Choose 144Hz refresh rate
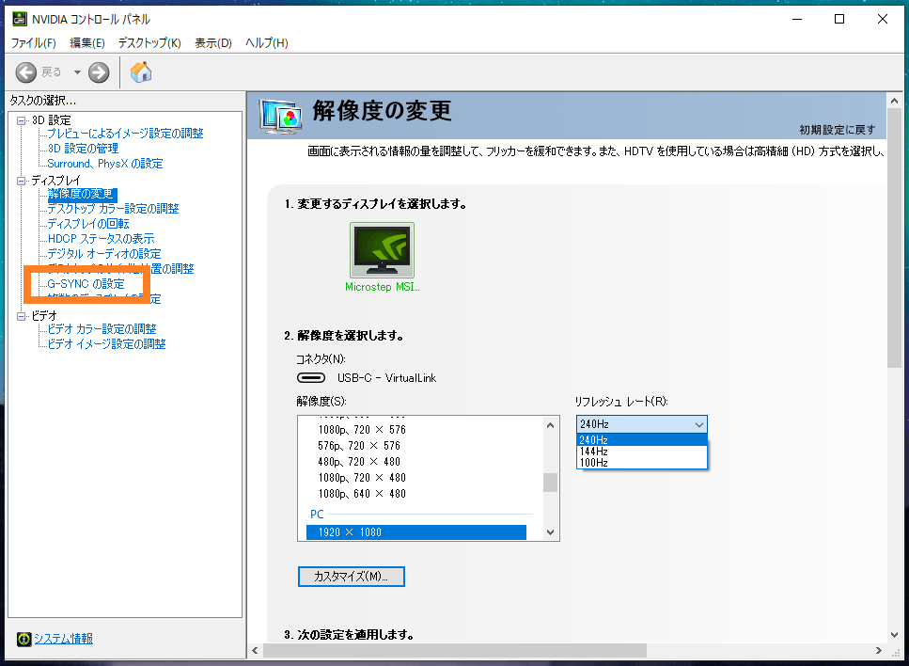This screenshot has width=909, height=666. click(642, 452)
